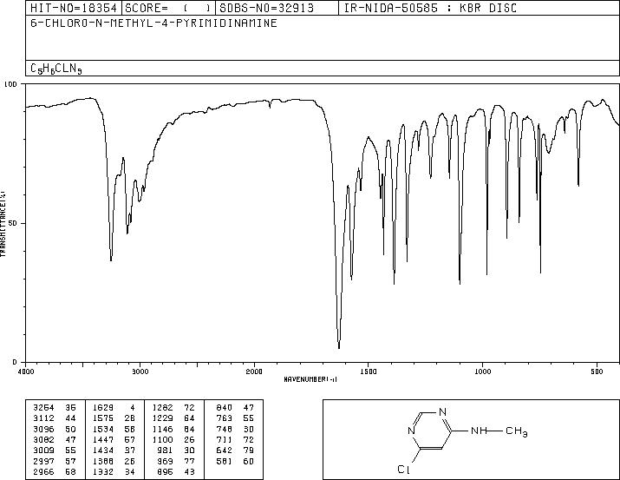The height and width of the screenshot is (480, 620).
Task: Click the 1500 x-axis label
Action: click(369, 372)
